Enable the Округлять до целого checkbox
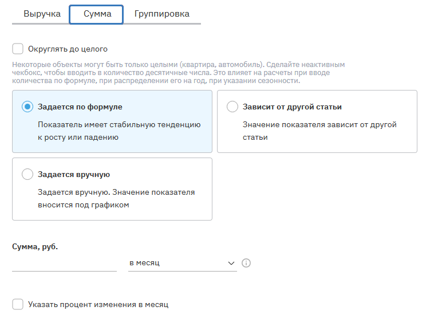This screenshot has width=438, height=334. [18, 49]
